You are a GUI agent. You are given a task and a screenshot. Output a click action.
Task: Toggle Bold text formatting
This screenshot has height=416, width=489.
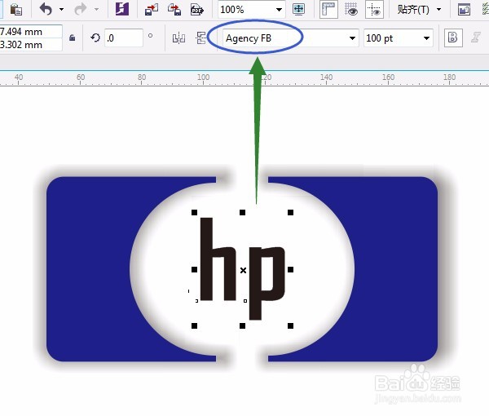click(453, 38)
